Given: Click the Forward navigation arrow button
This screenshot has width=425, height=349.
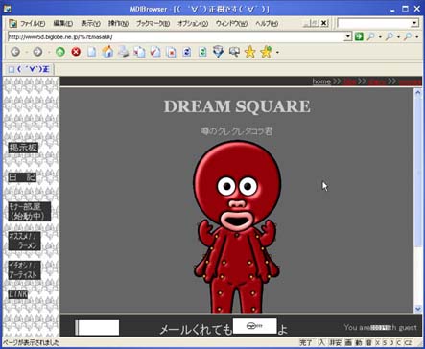Looking at the screenshot, I should (37, 52).
